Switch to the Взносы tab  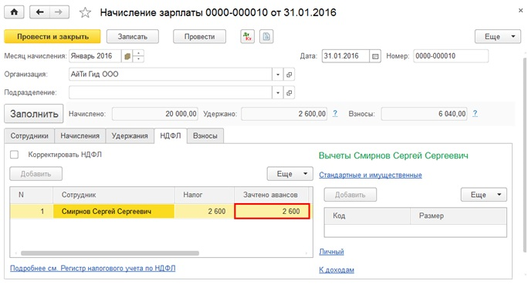[205, 136]
